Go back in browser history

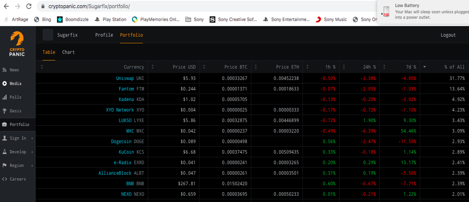pyautogui.click(x=6, y=6)
